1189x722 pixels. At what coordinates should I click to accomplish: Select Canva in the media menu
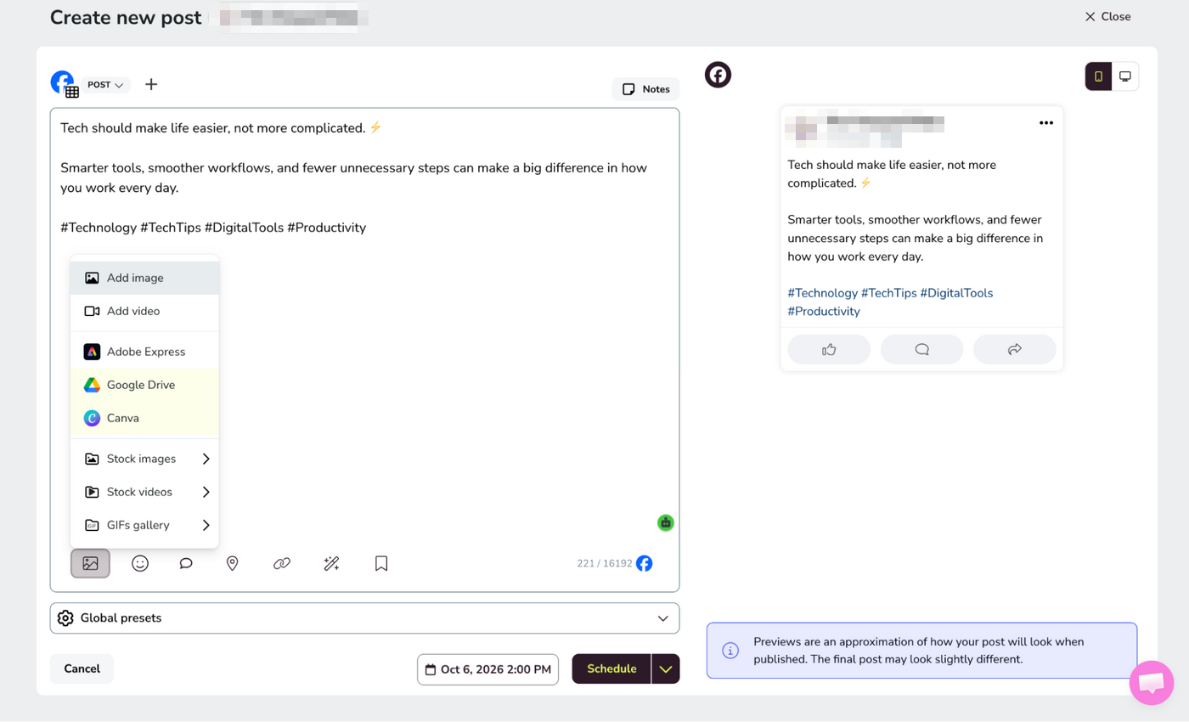click(145, 418)
